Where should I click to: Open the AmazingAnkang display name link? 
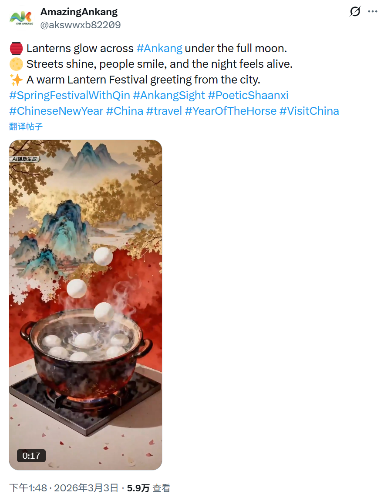(x=79, y=12)
